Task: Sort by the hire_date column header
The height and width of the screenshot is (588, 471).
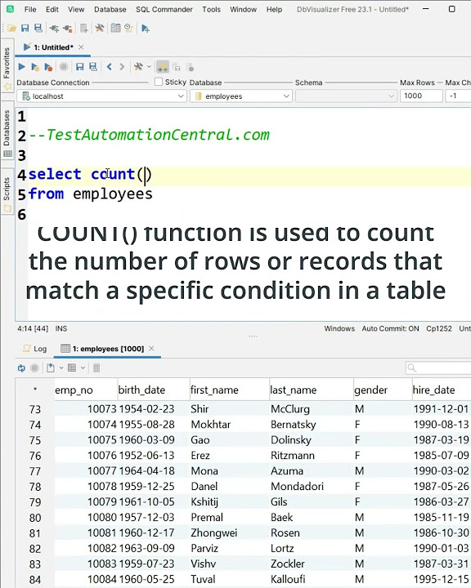Action: point(442,390)
